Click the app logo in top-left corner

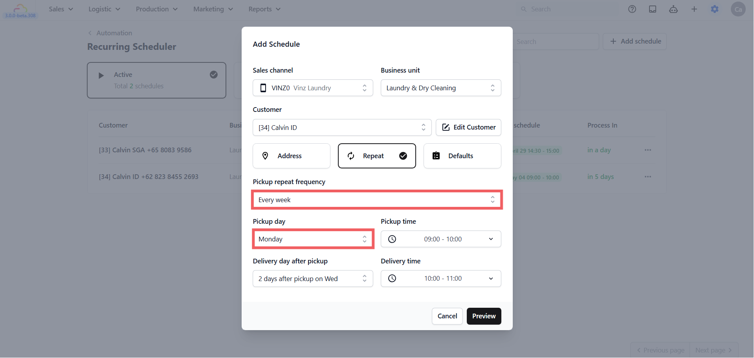(20, 8)
